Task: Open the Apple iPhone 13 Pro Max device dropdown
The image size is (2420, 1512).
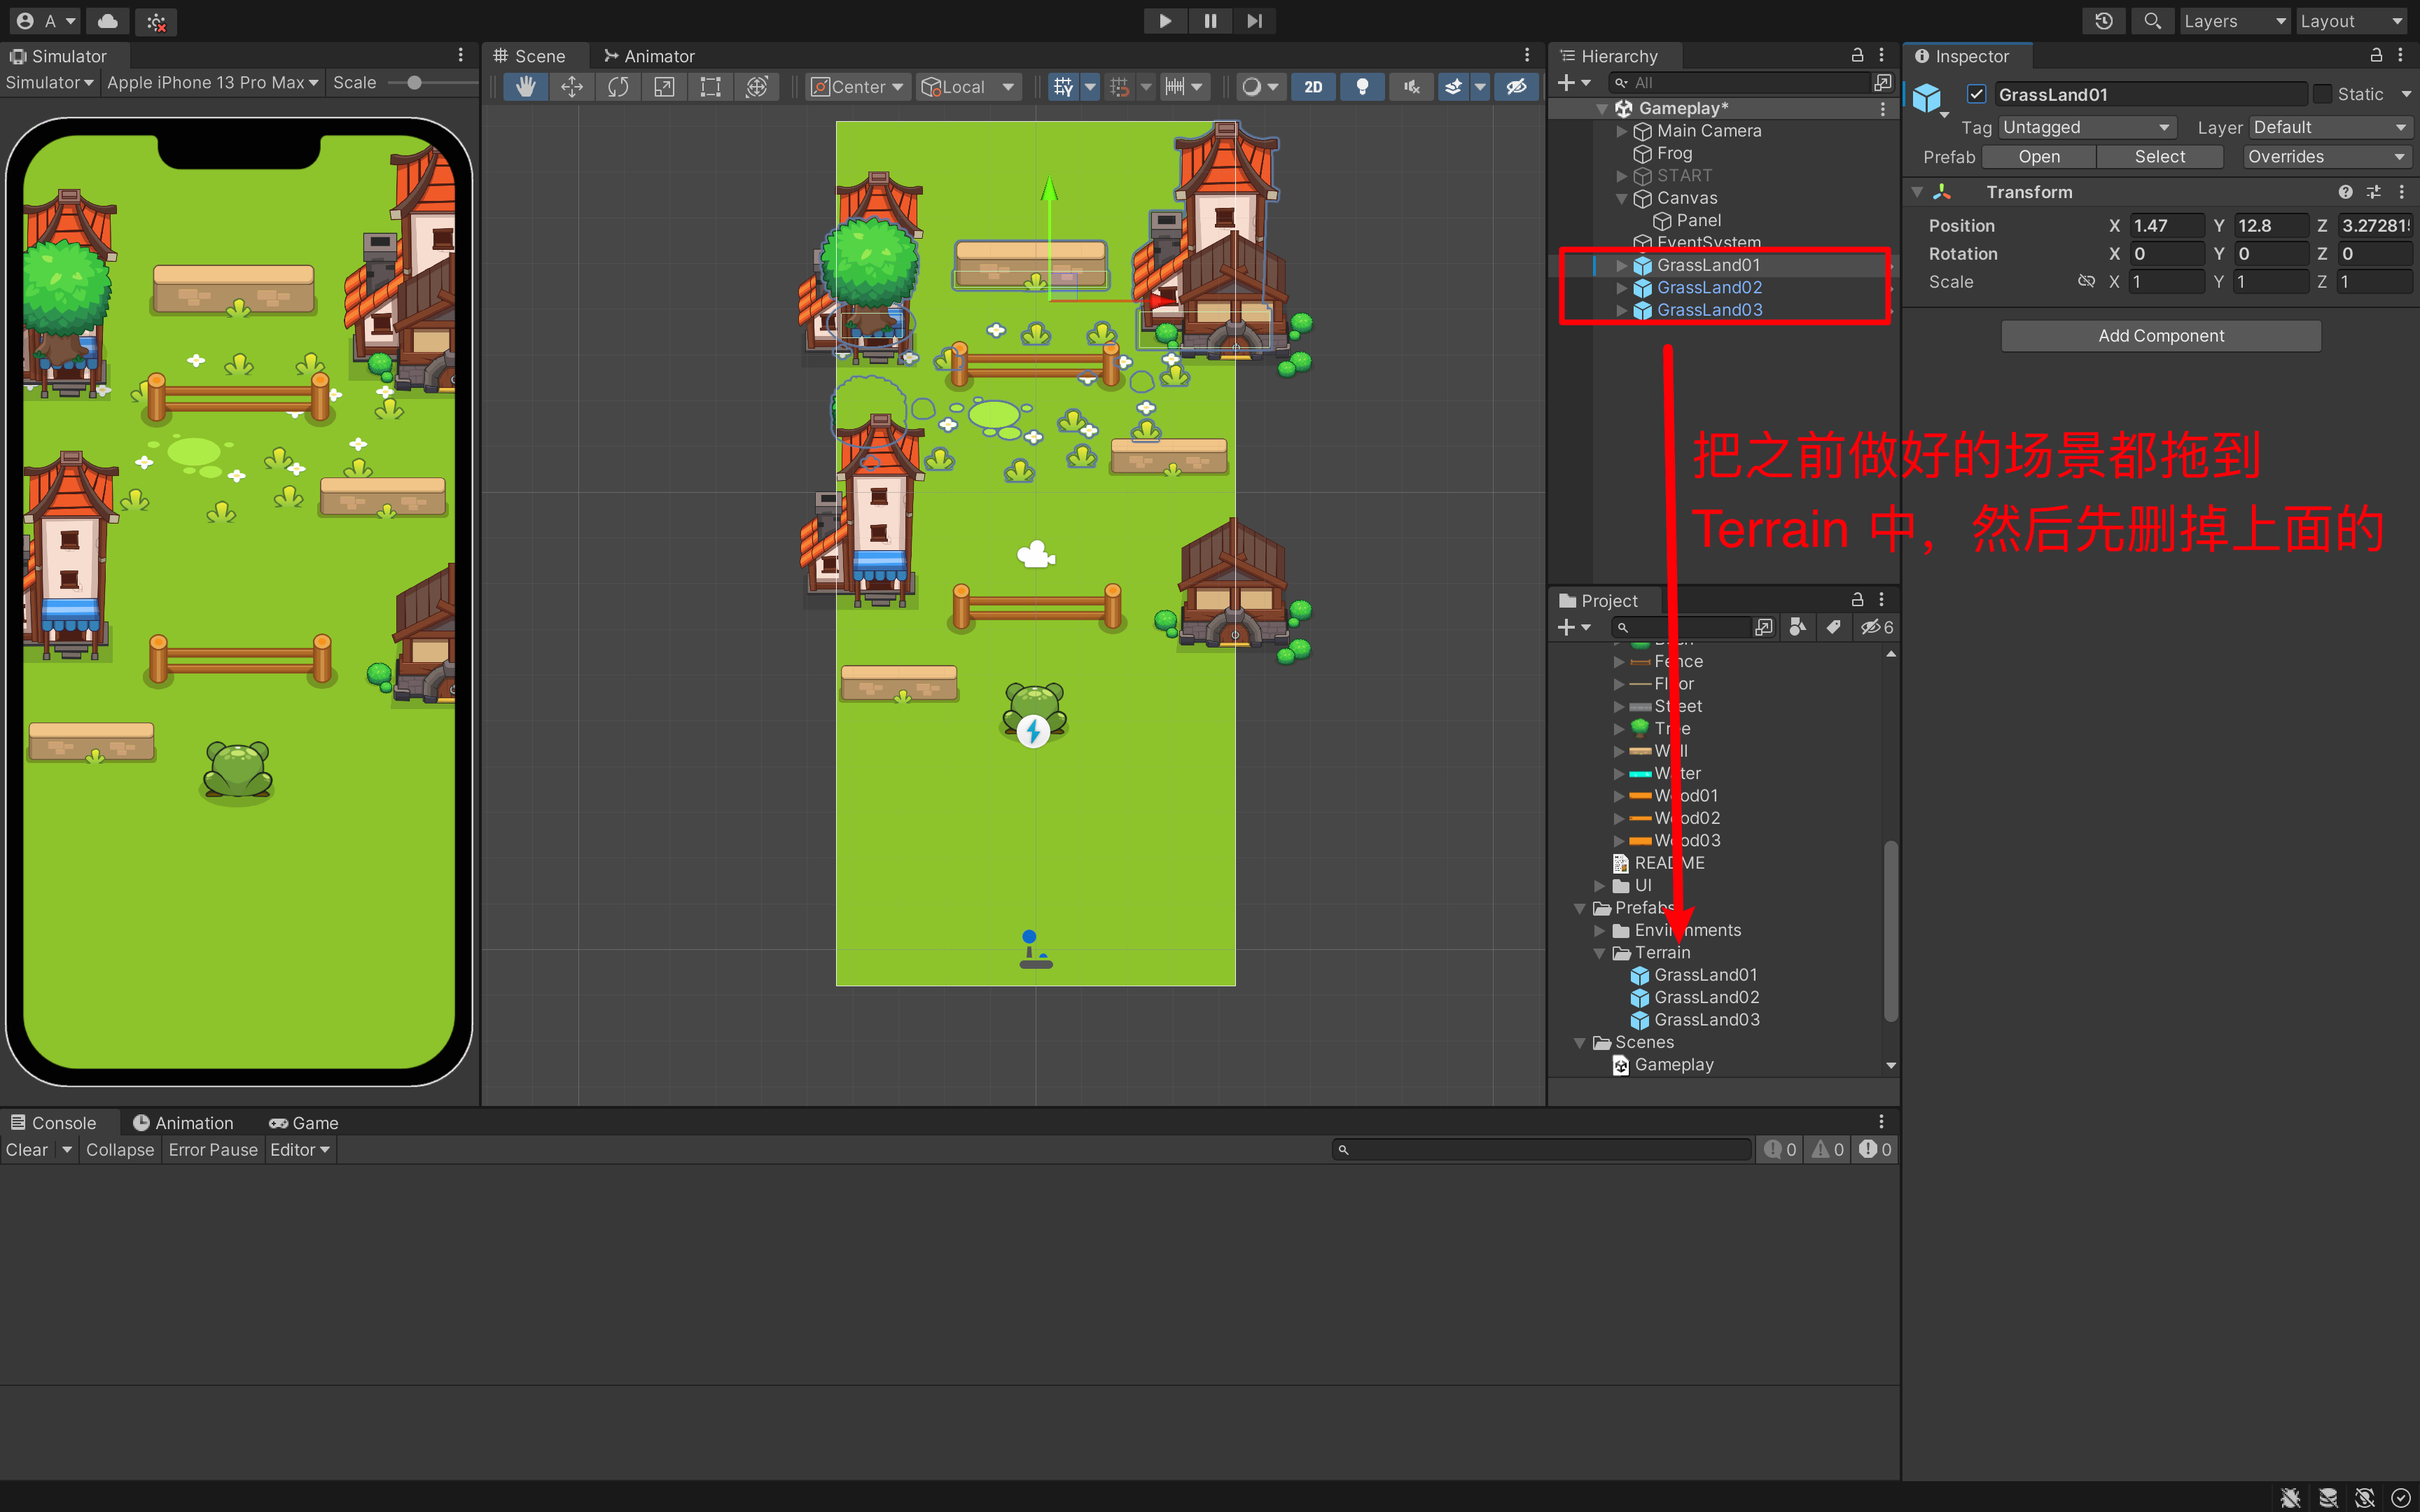Action: (x=212, y=83)
